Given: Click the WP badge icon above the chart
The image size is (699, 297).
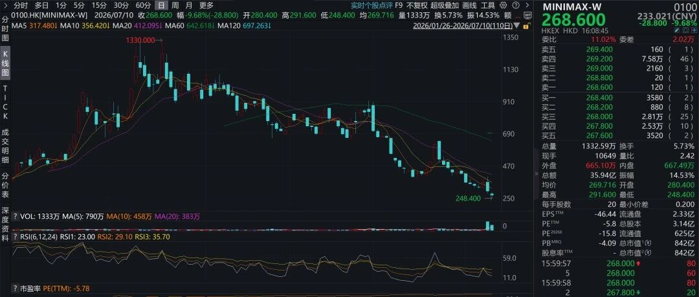Looking at the screenshot, I should (x=528, y=15).
